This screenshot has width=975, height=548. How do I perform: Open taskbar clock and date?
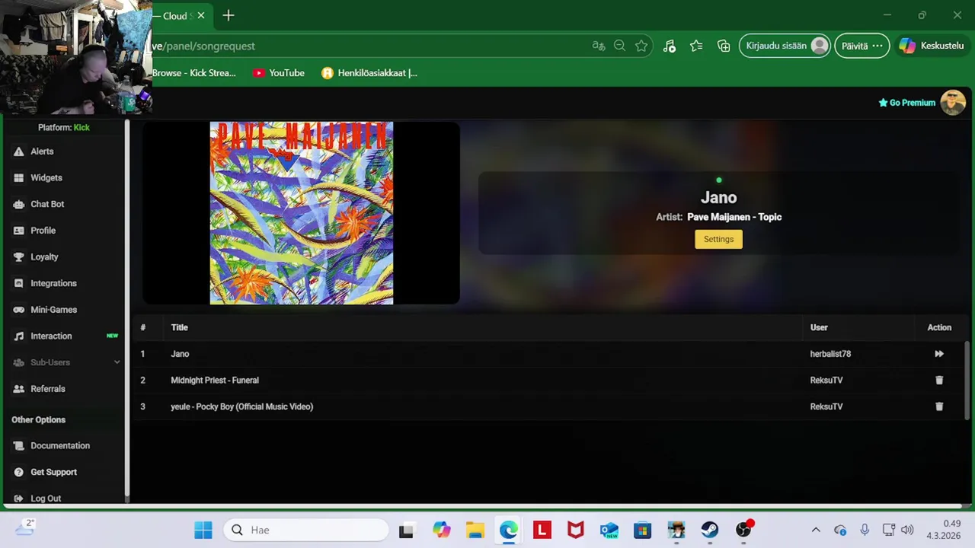tap(944, 530)
